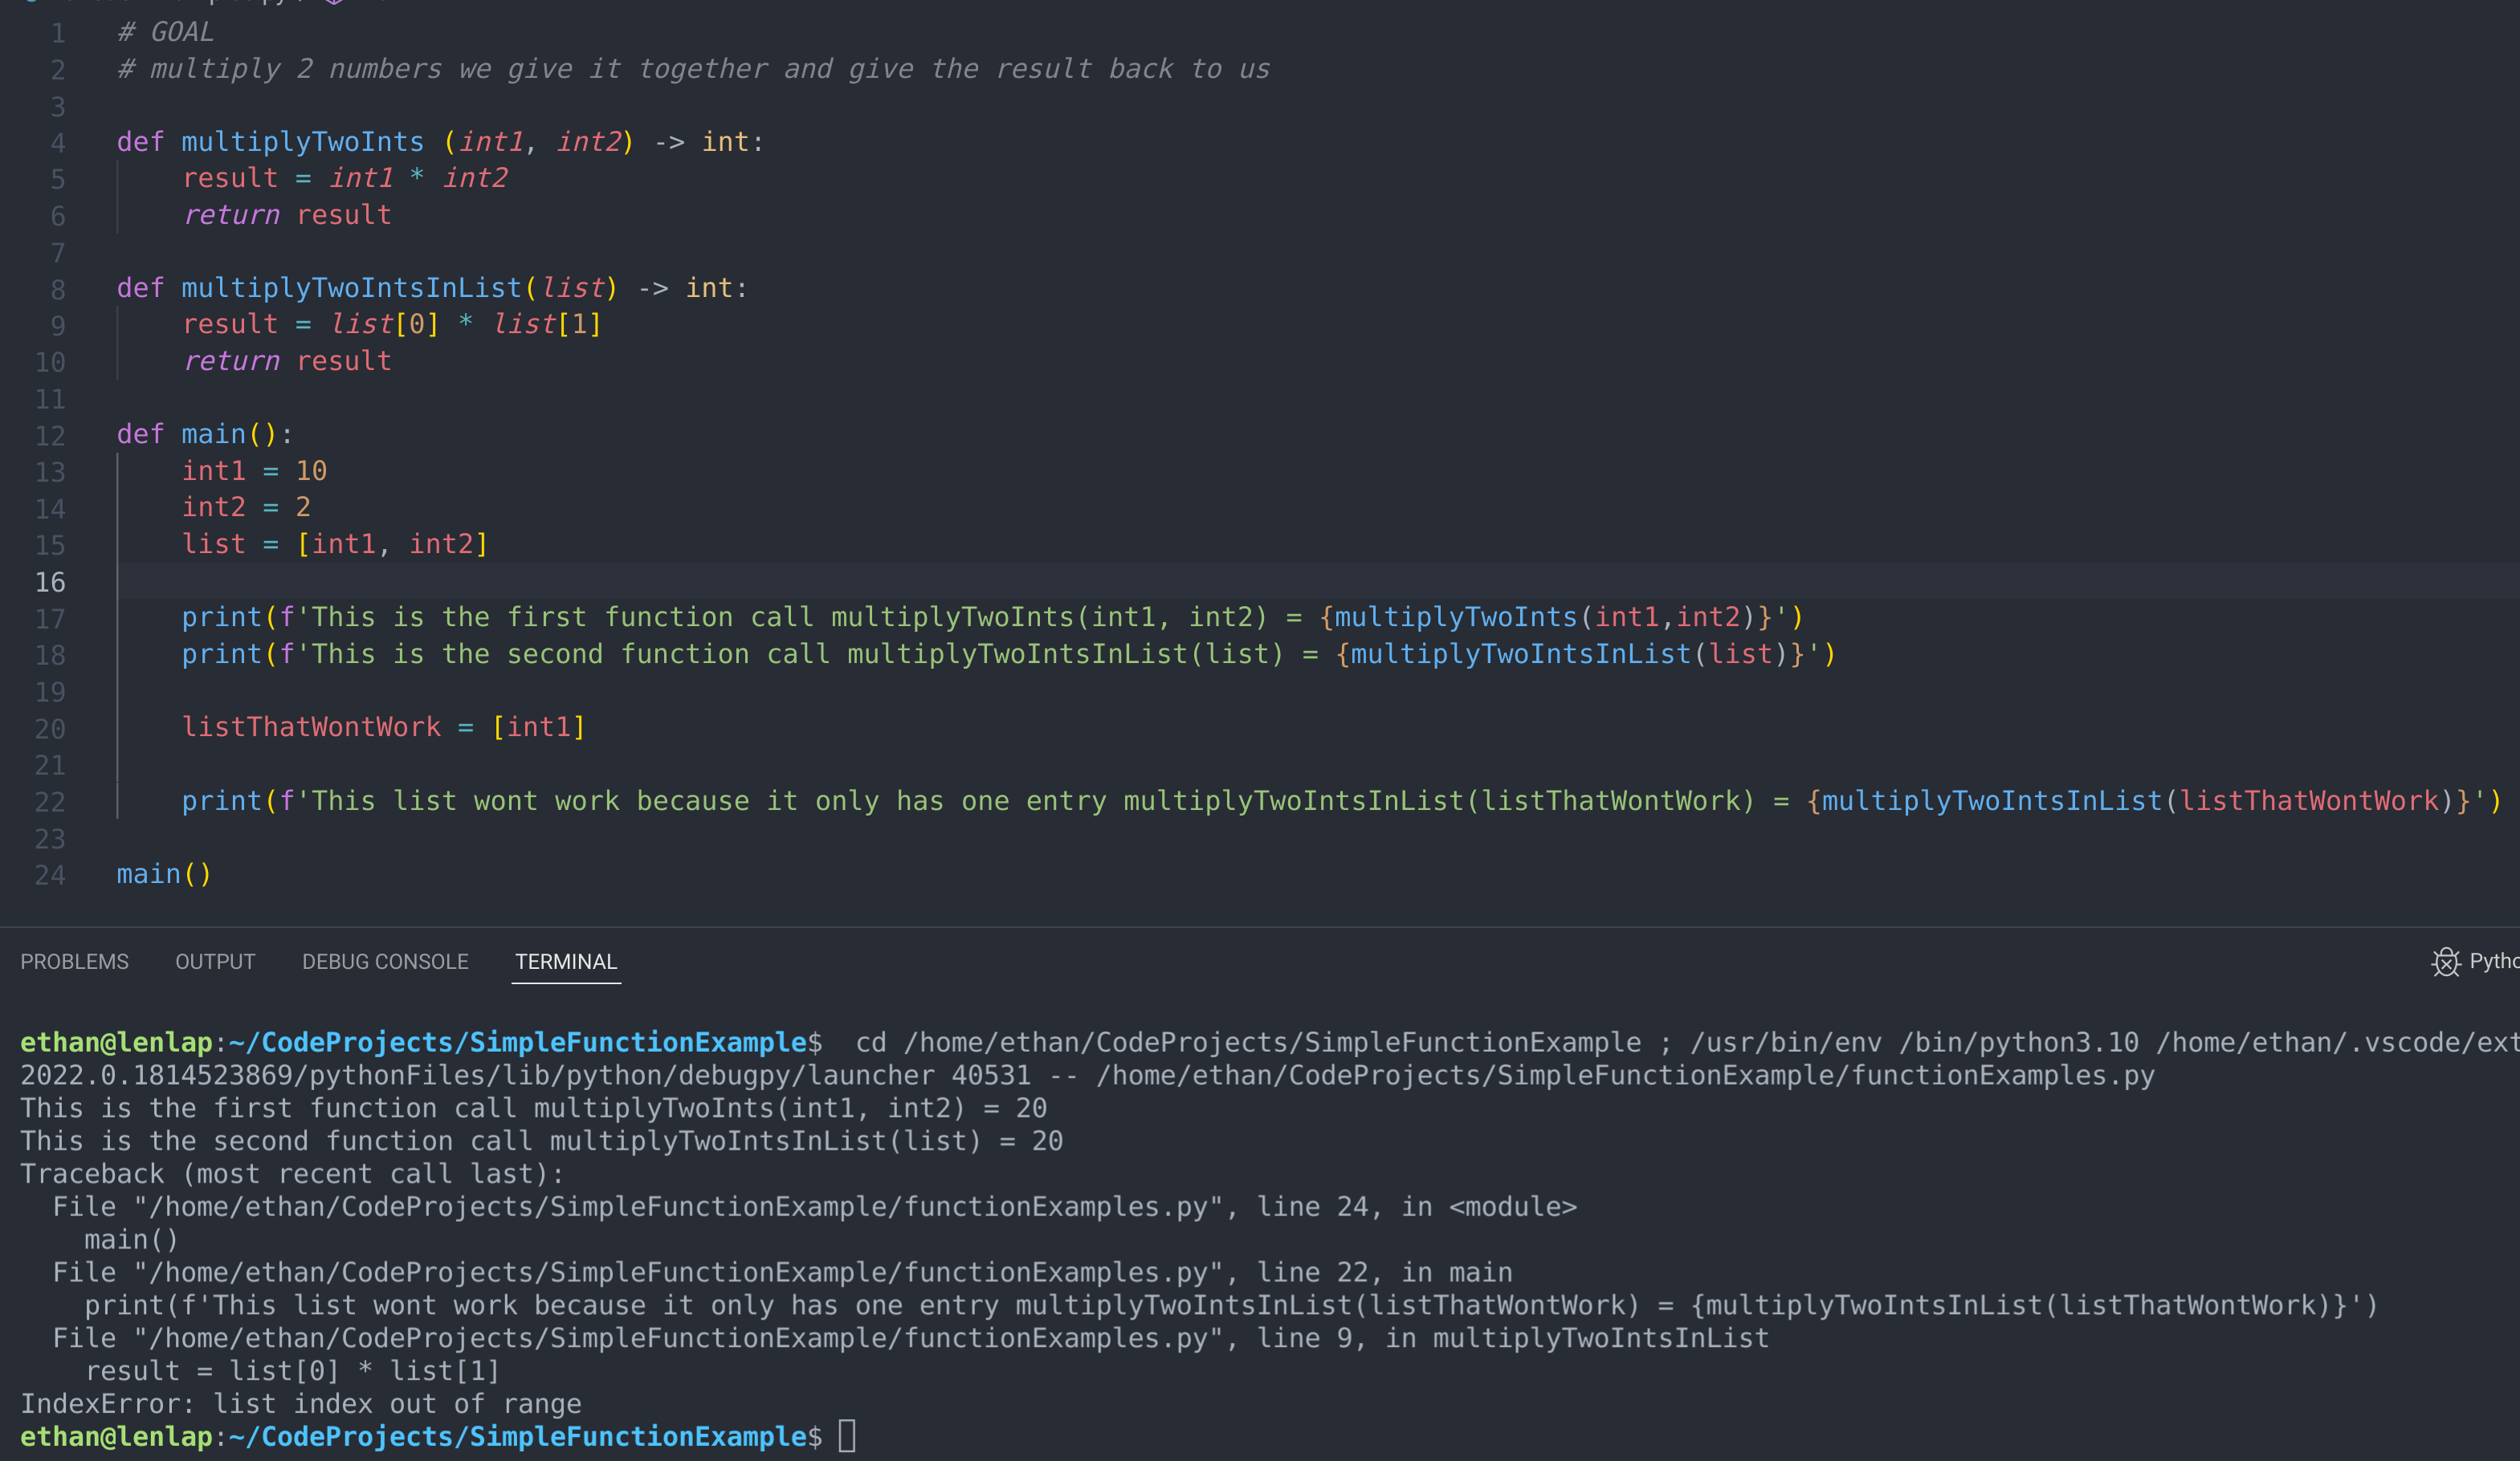The height and width of the screenshot is (1461, 2520).
Task: Click 'result = list[0] * list[1]' in editor
Action: coord(391,324)
